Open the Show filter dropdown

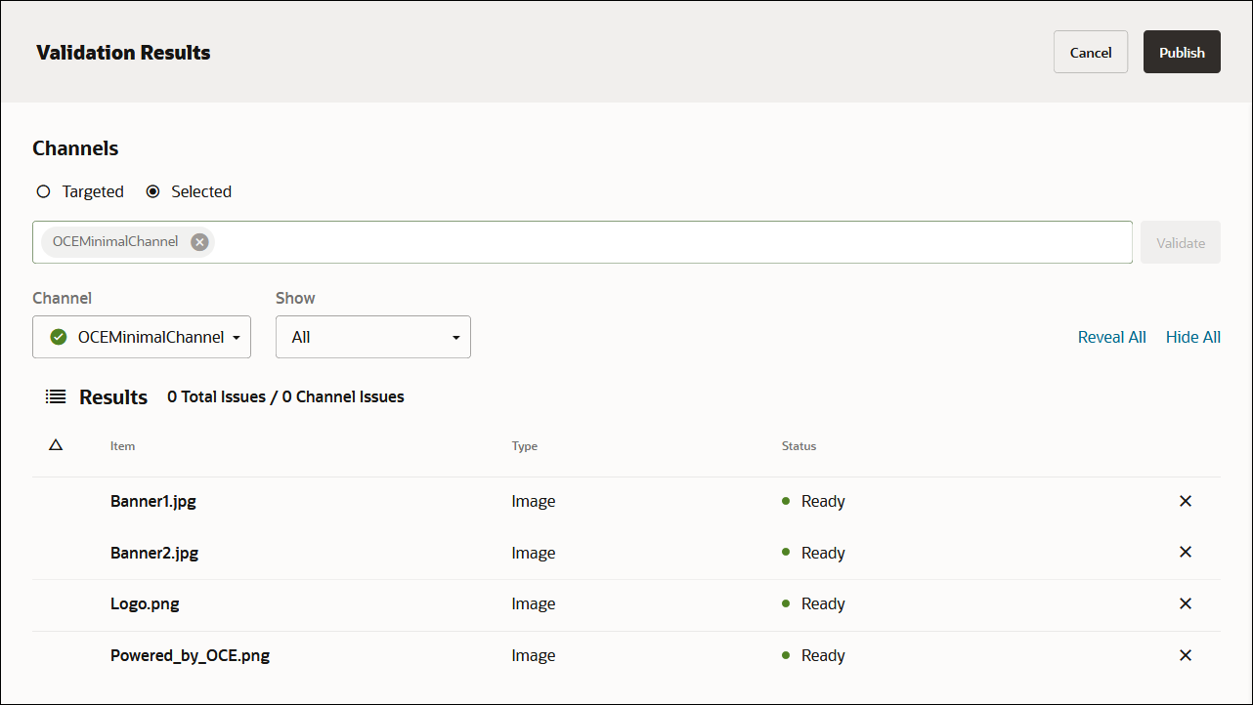coord(372,336)
